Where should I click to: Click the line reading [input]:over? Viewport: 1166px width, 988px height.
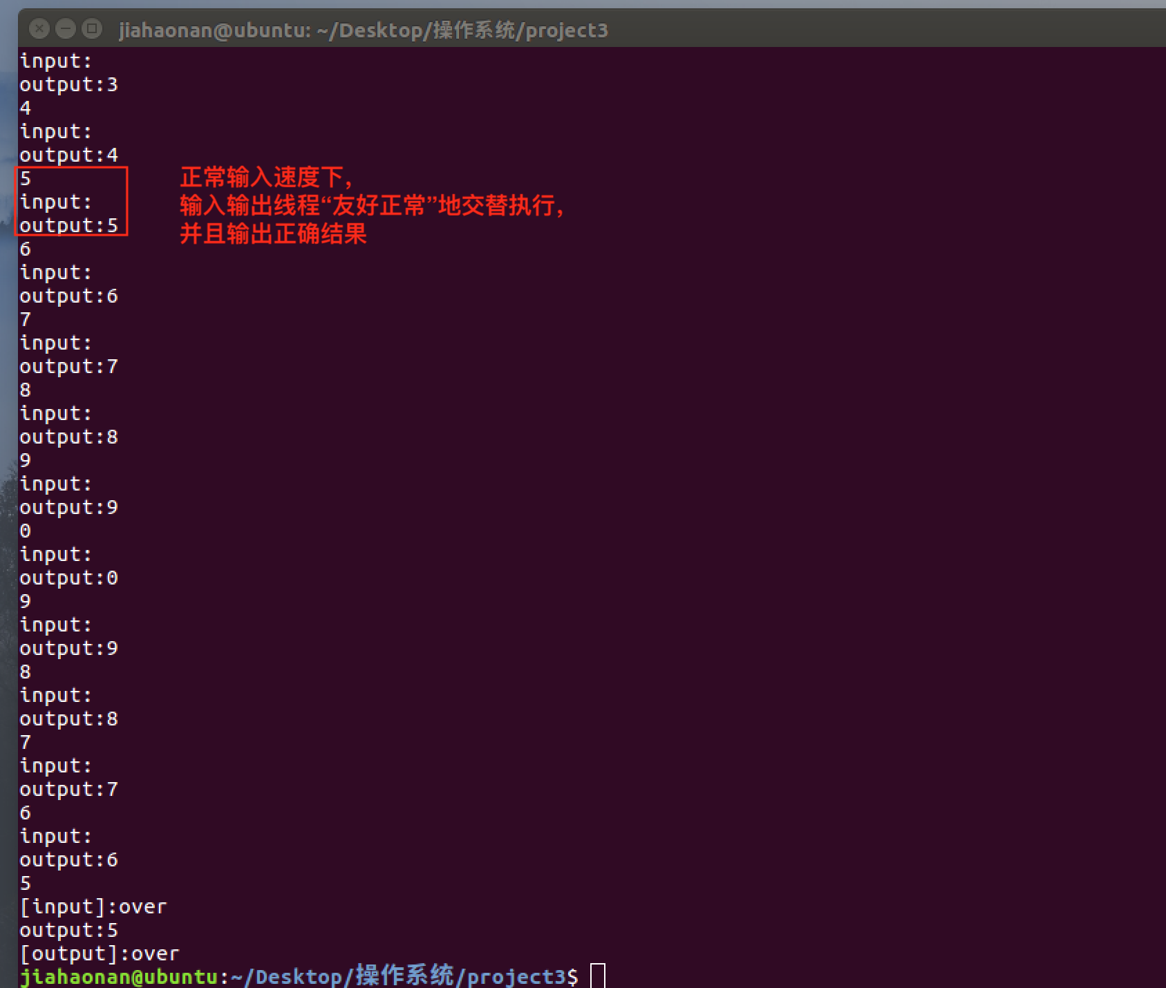pyautogui.click(x=93, y=906)
